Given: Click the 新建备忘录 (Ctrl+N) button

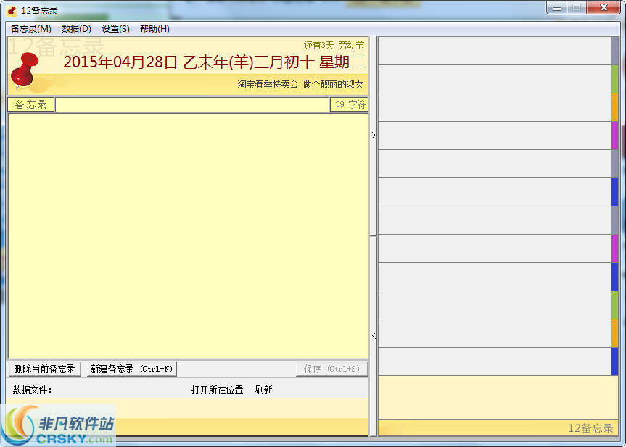Looking at the screenshot, I should tap(131, 368).
